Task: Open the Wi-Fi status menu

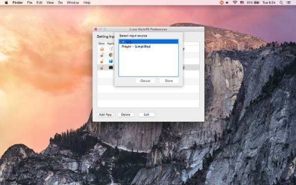Action: pos(235,2)
